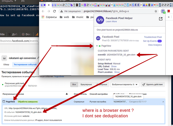The width and height of the screenshot is (173, 126).
Task: Open the Тестирование событий tab
Action: [x=25, y=65]
